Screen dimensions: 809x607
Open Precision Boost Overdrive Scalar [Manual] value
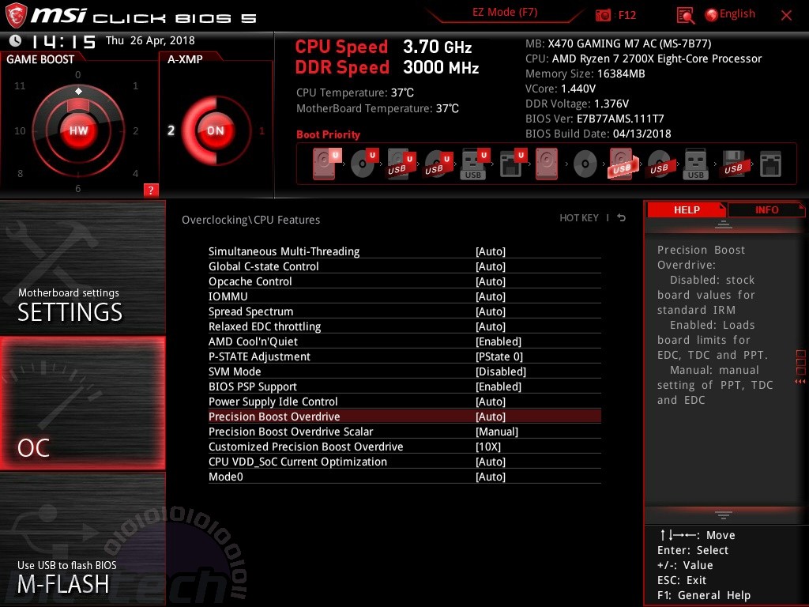tap(497, 431)
